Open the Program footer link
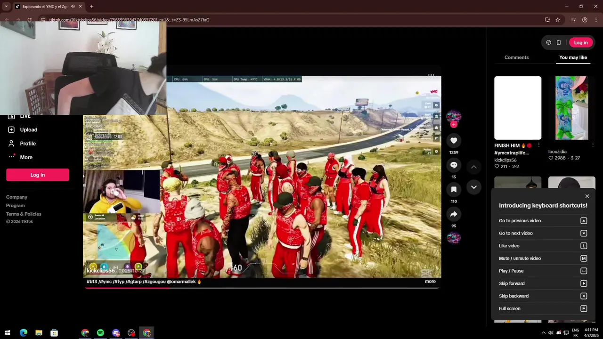This screenshot has height=339, width=603. [x=16, y=206]
